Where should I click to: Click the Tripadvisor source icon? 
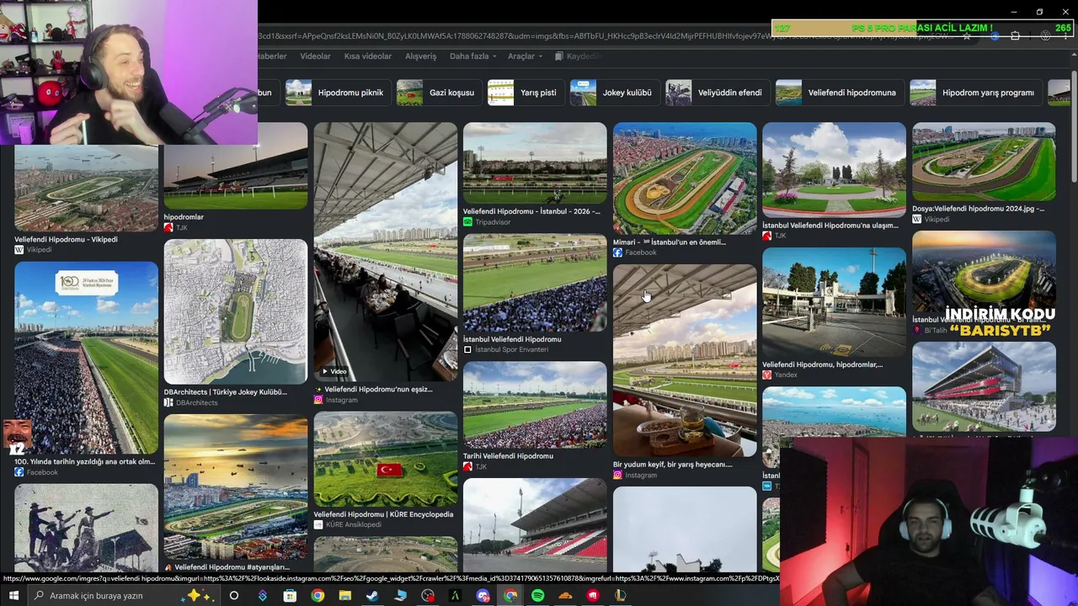[x=467, y=222]
